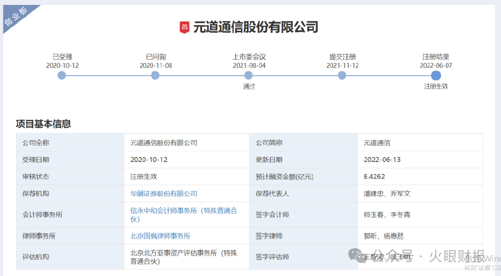Click date 2020-11-08 under 已问询
Viewport: 501px width, 276px height.
156,65
